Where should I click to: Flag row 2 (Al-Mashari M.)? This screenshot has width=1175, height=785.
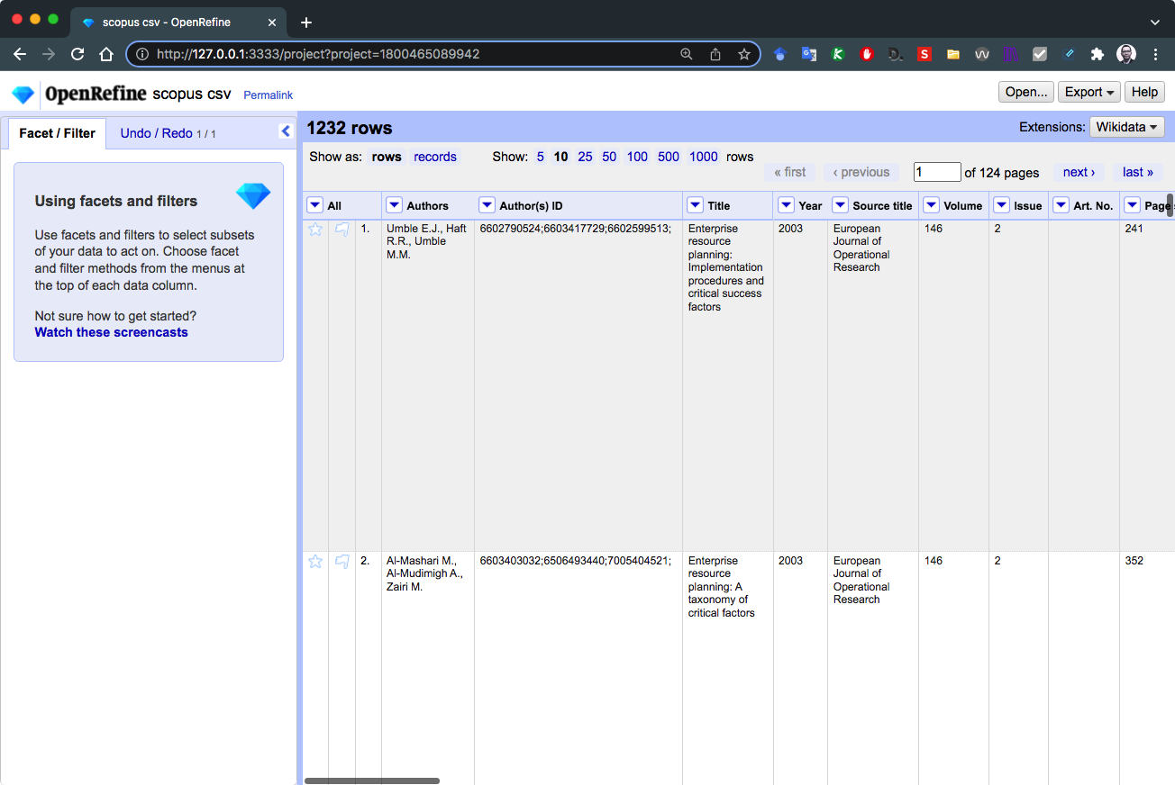342,562
